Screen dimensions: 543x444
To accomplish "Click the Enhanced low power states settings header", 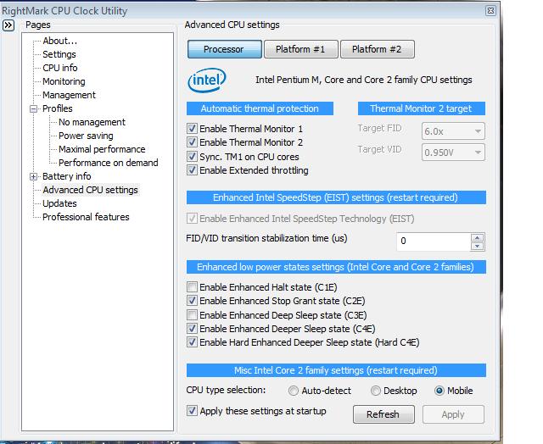I will [x=336, y=267].
